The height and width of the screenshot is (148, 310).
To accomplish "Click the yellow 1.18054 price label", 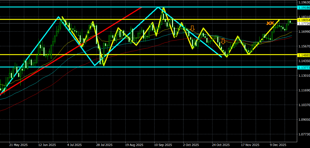I will (303, 20).
